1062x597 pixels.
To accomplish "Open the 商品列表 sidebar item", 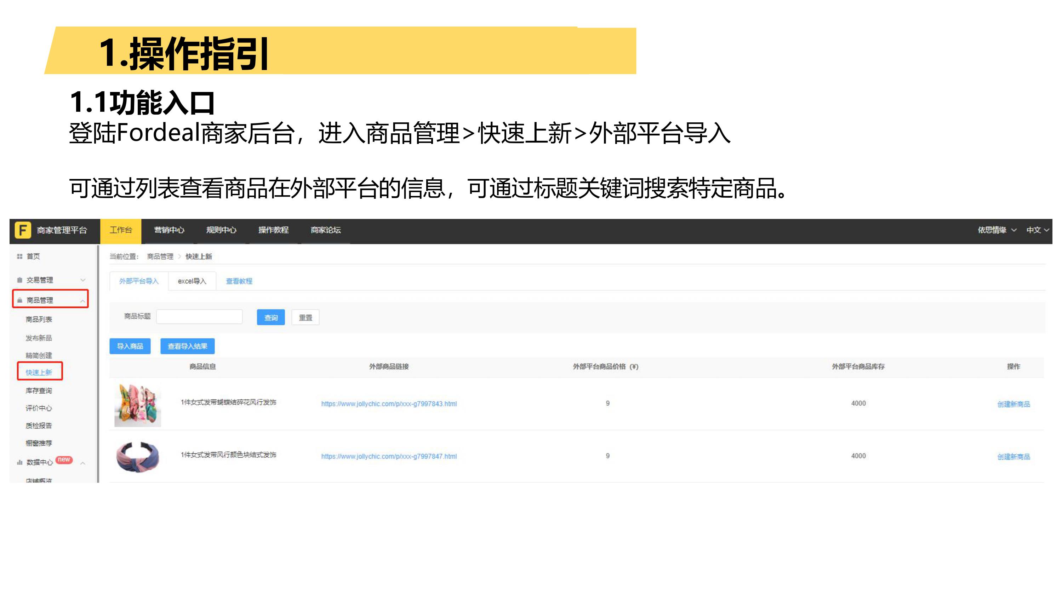I will (x=39, y=319).
